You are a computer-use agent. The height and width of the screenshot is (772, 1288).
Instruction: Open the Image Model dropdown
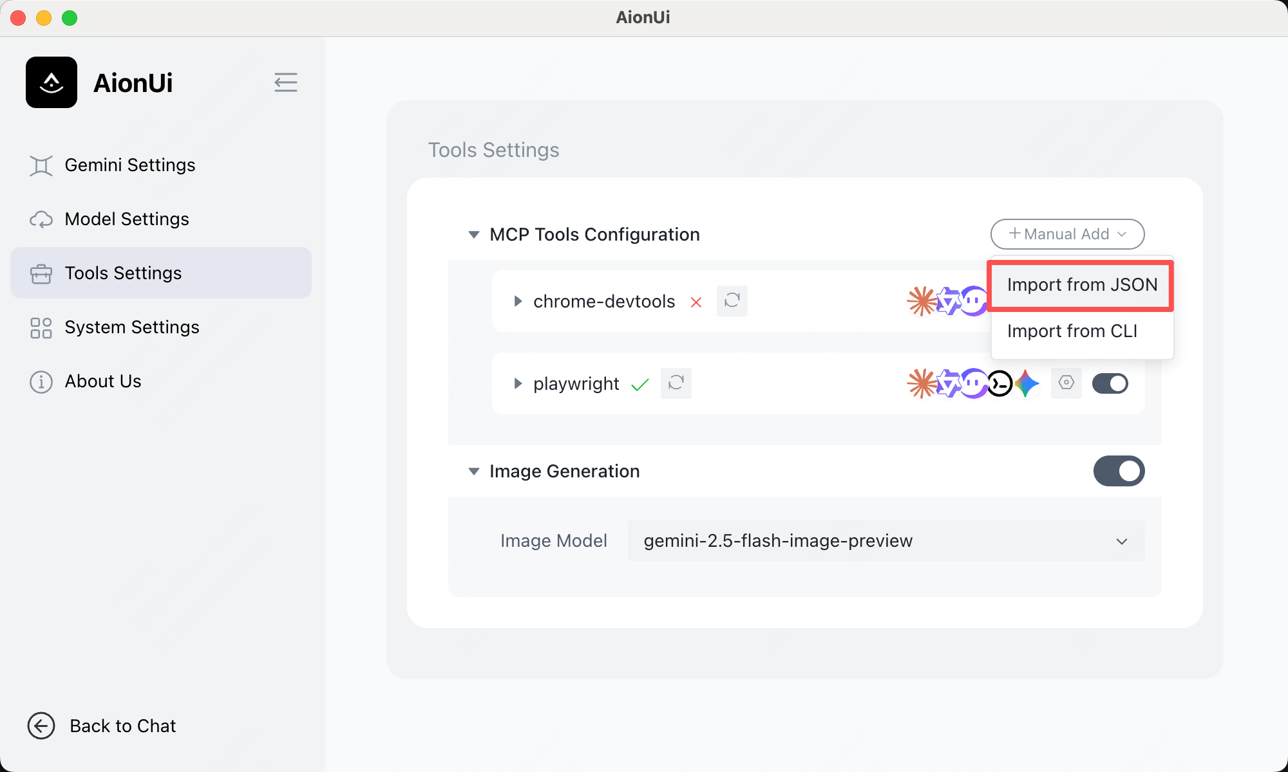(x=886, y=540)
